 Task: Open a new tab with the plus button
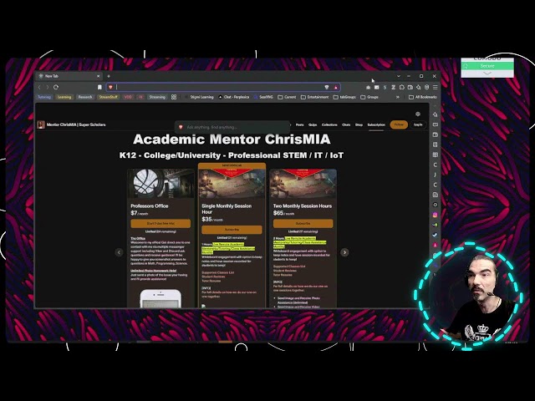coord(109,76)
